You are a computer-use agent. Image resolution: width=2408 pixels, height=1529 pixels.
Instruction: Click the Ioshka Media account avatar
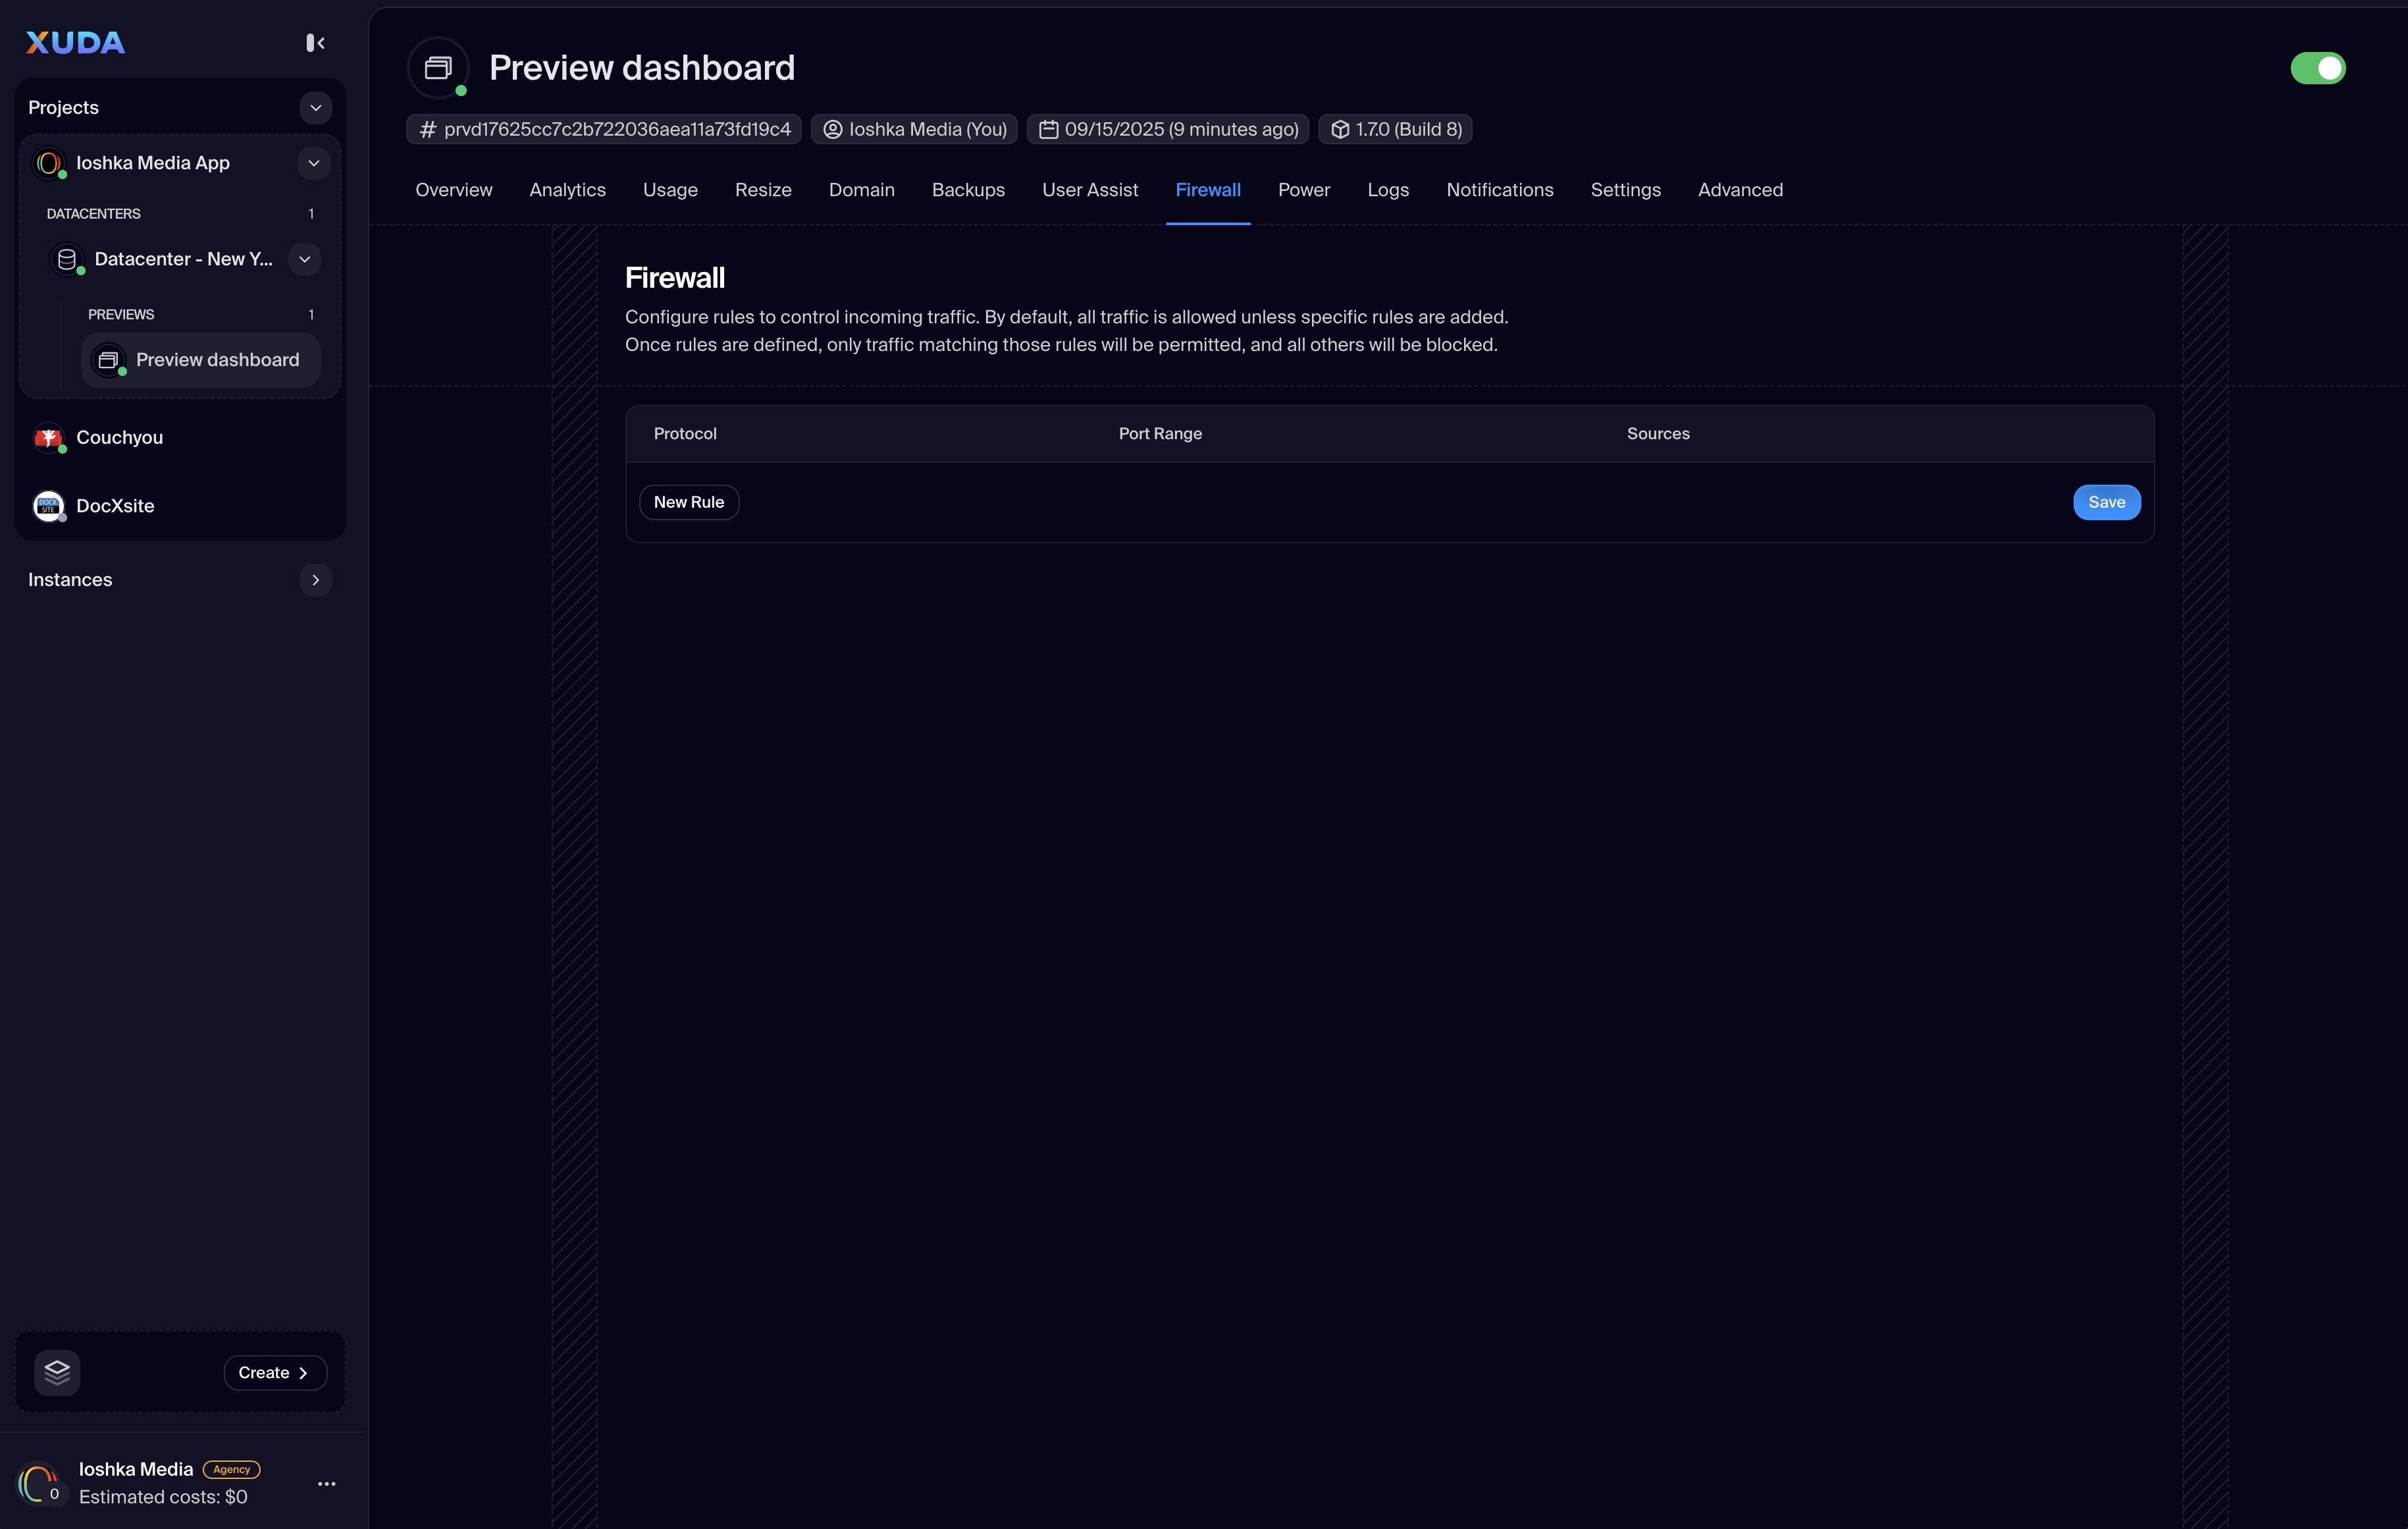(x=38, y=1483)
